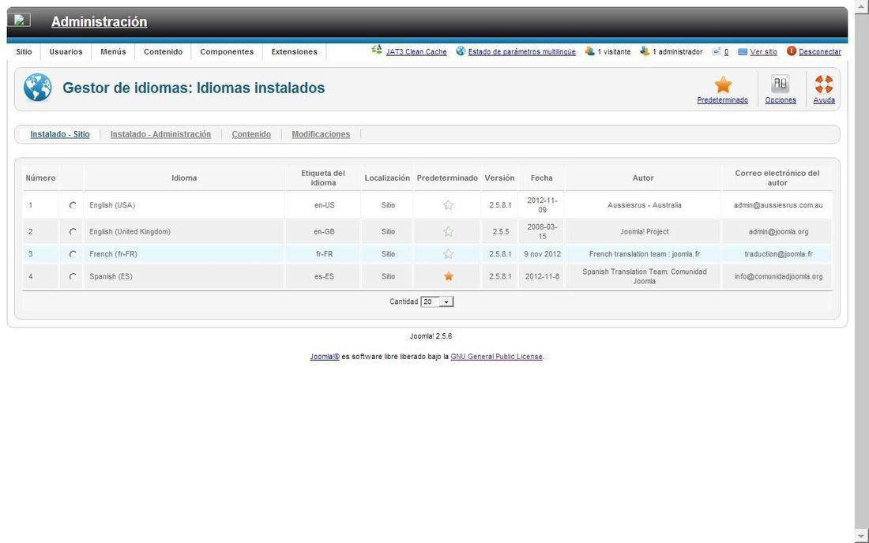Image resolution: width=869 pixels, height=543 pixels.
Task: Click the messages count 0 link
Action: point(726,51)
